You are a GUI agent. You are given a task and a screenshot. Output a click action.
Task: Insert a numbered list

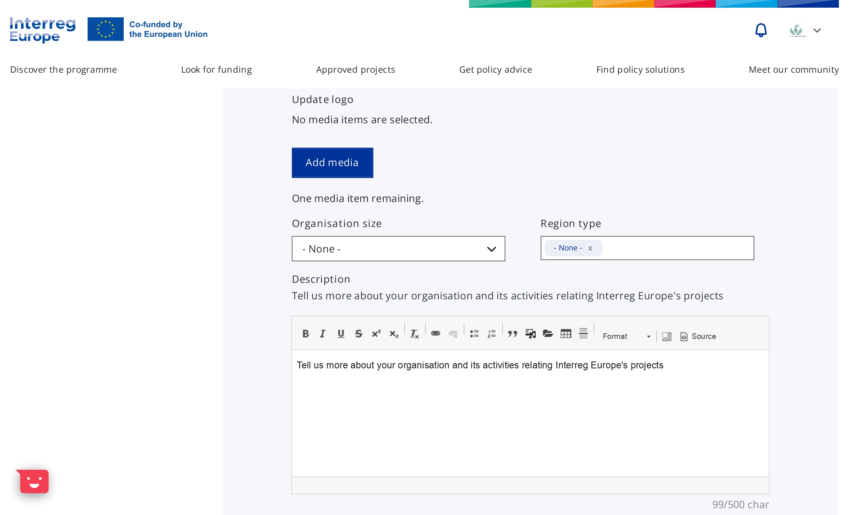pyautogui.click(x=492, y=334)
